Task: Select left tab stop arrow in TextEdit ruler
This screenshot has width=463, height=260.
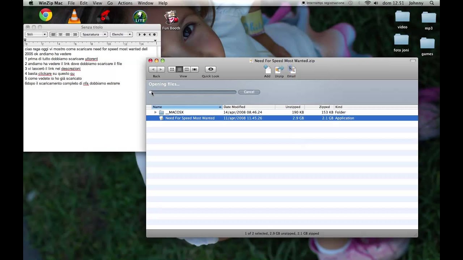Action: (139, 34)
